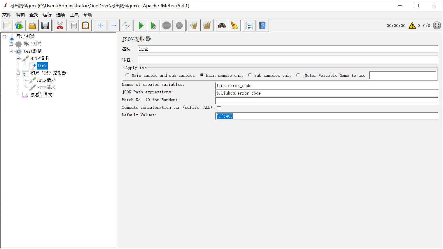Click the Cut scissors icon
443x249 pixels.
coord(60,26)
